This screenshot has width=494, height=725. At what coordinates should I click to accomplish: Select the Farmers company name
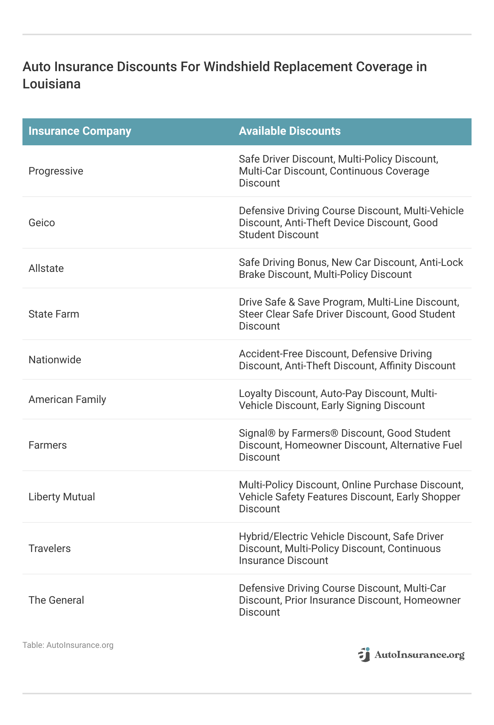pos(48,445)
